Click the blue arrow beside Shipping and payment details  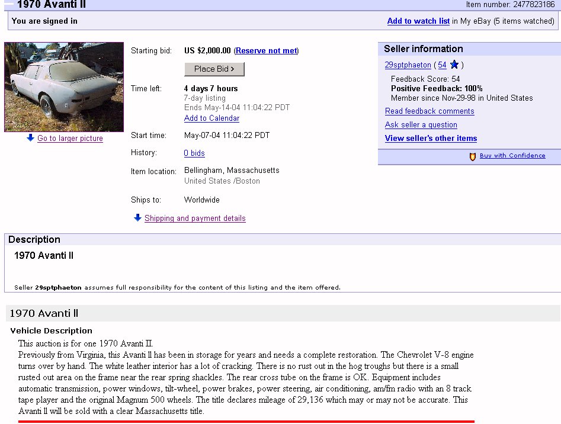[137, 217]
